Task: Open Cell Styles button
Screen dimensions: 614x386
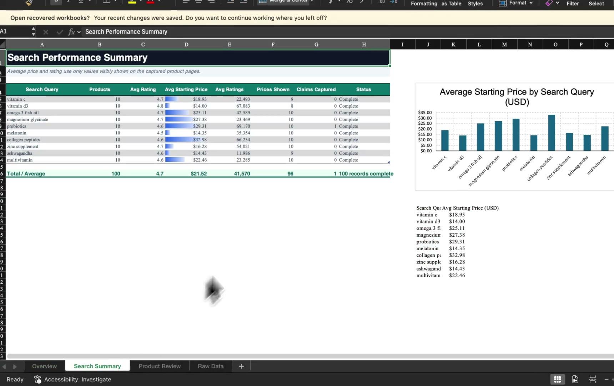Action: click(475, 4)
